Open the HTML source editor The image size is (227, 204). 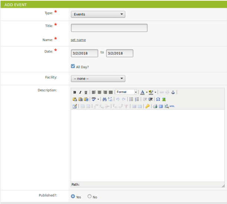coord(172,106)
